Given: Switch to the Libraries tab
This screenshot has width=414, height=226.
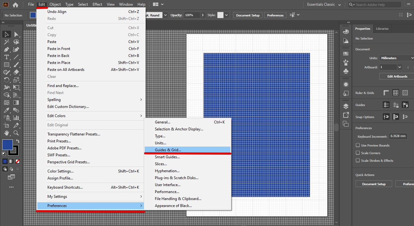Looking at the screenshot, I should point(382,28).
